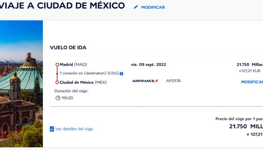
Task: Click Ciudad de México (MEX) arrival label
Action: [x=83, y=82]
